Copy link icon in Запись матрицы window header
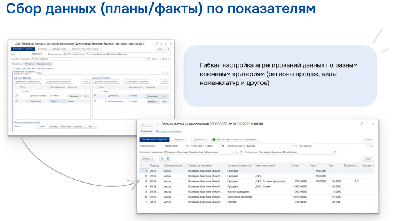This screenshot has height=221, width=394. pos(361,124)
